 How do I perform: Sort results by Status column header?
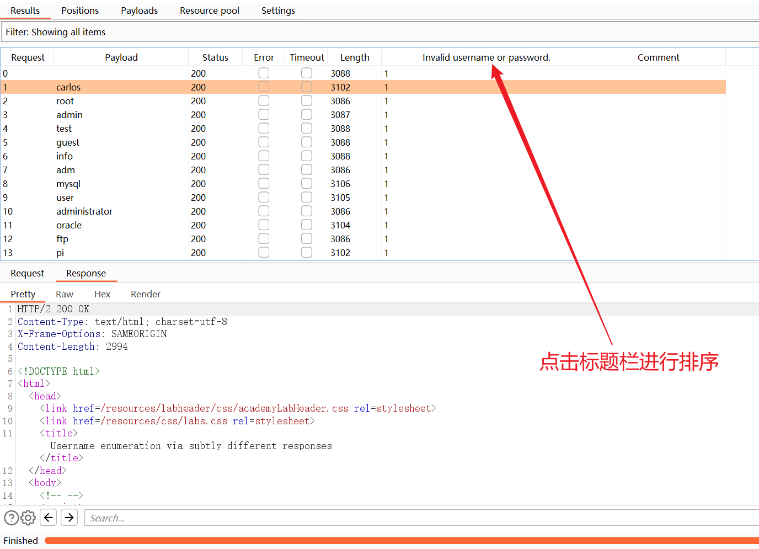coord(215,57)
